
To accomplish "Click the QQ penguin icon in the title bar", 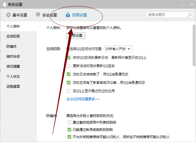I will (4, 4).
